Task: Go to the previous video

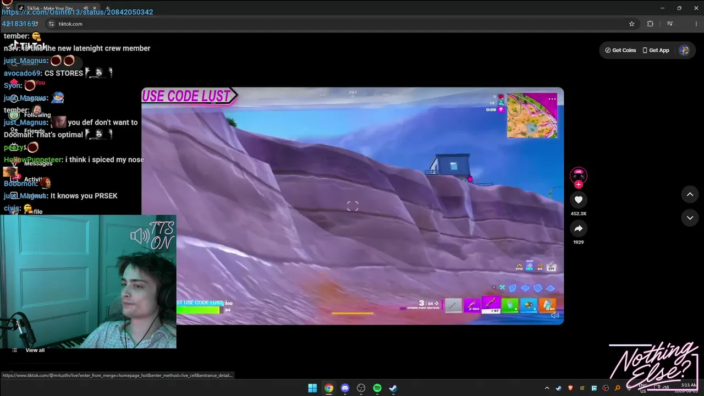Action: pos(690,194)
